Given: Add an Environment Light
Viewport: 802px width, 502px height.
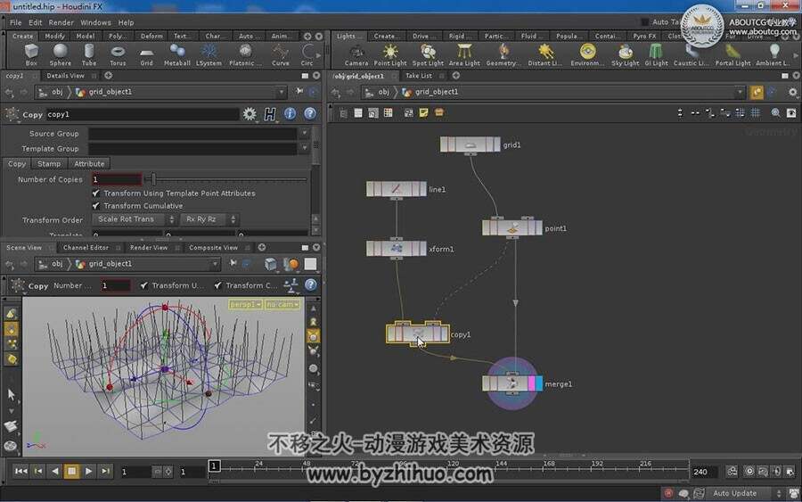Looking at the screenshot, I should click(588, 54).
